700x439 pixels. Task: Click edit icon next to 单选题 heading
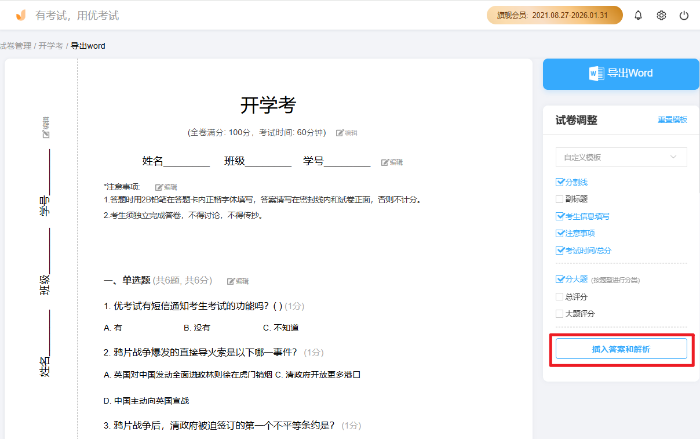(238, 281)
